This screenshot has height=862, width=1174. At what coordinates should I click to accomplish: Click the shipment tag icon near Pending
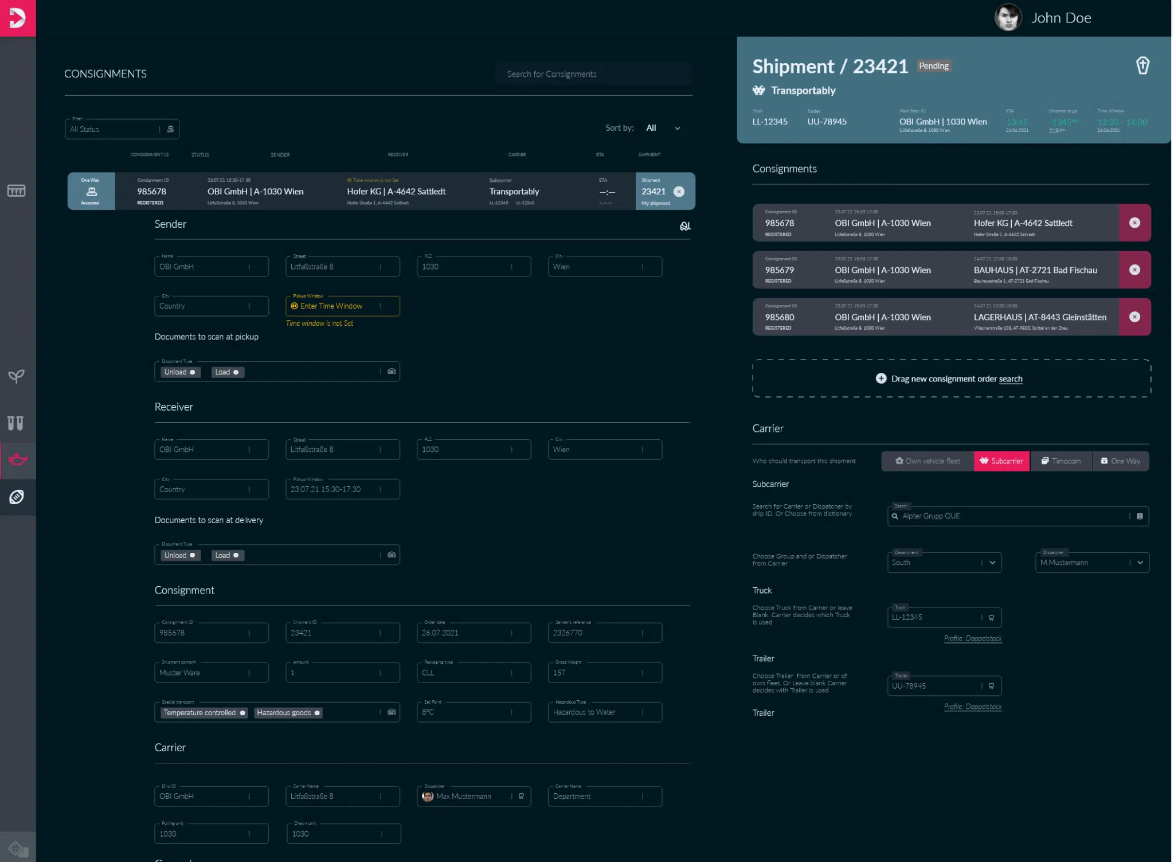1142,65
